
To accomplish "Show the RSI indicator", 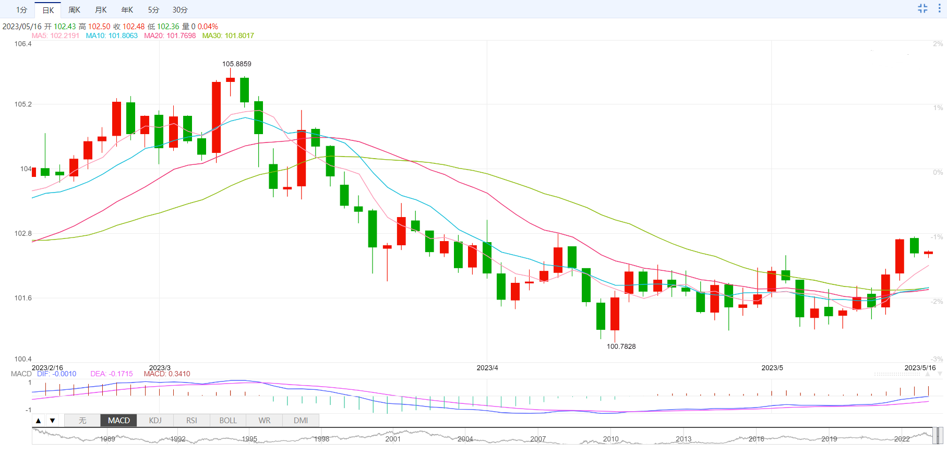I will (191, 421).
